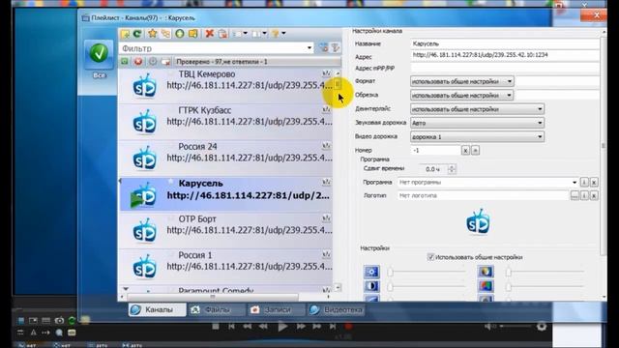Screen dimensions: 619x348
Task: Switch to the Записи tab
Action: (276, 309)
